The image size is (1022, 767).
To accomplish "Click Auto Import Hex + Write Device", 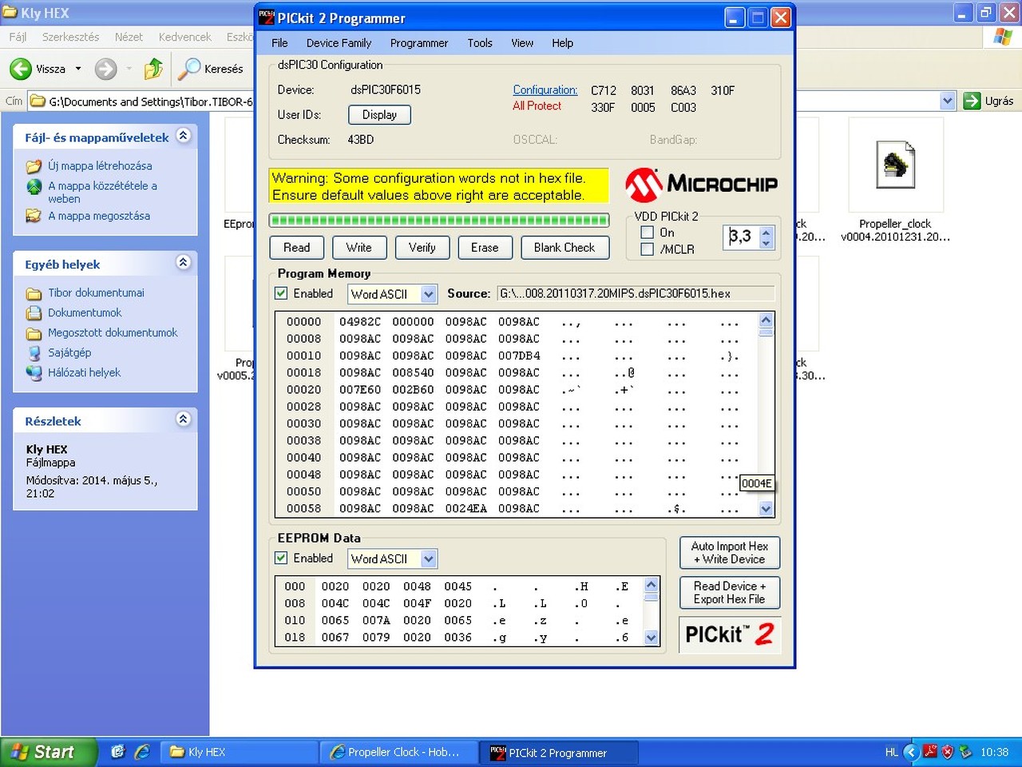I will [730, 553].
